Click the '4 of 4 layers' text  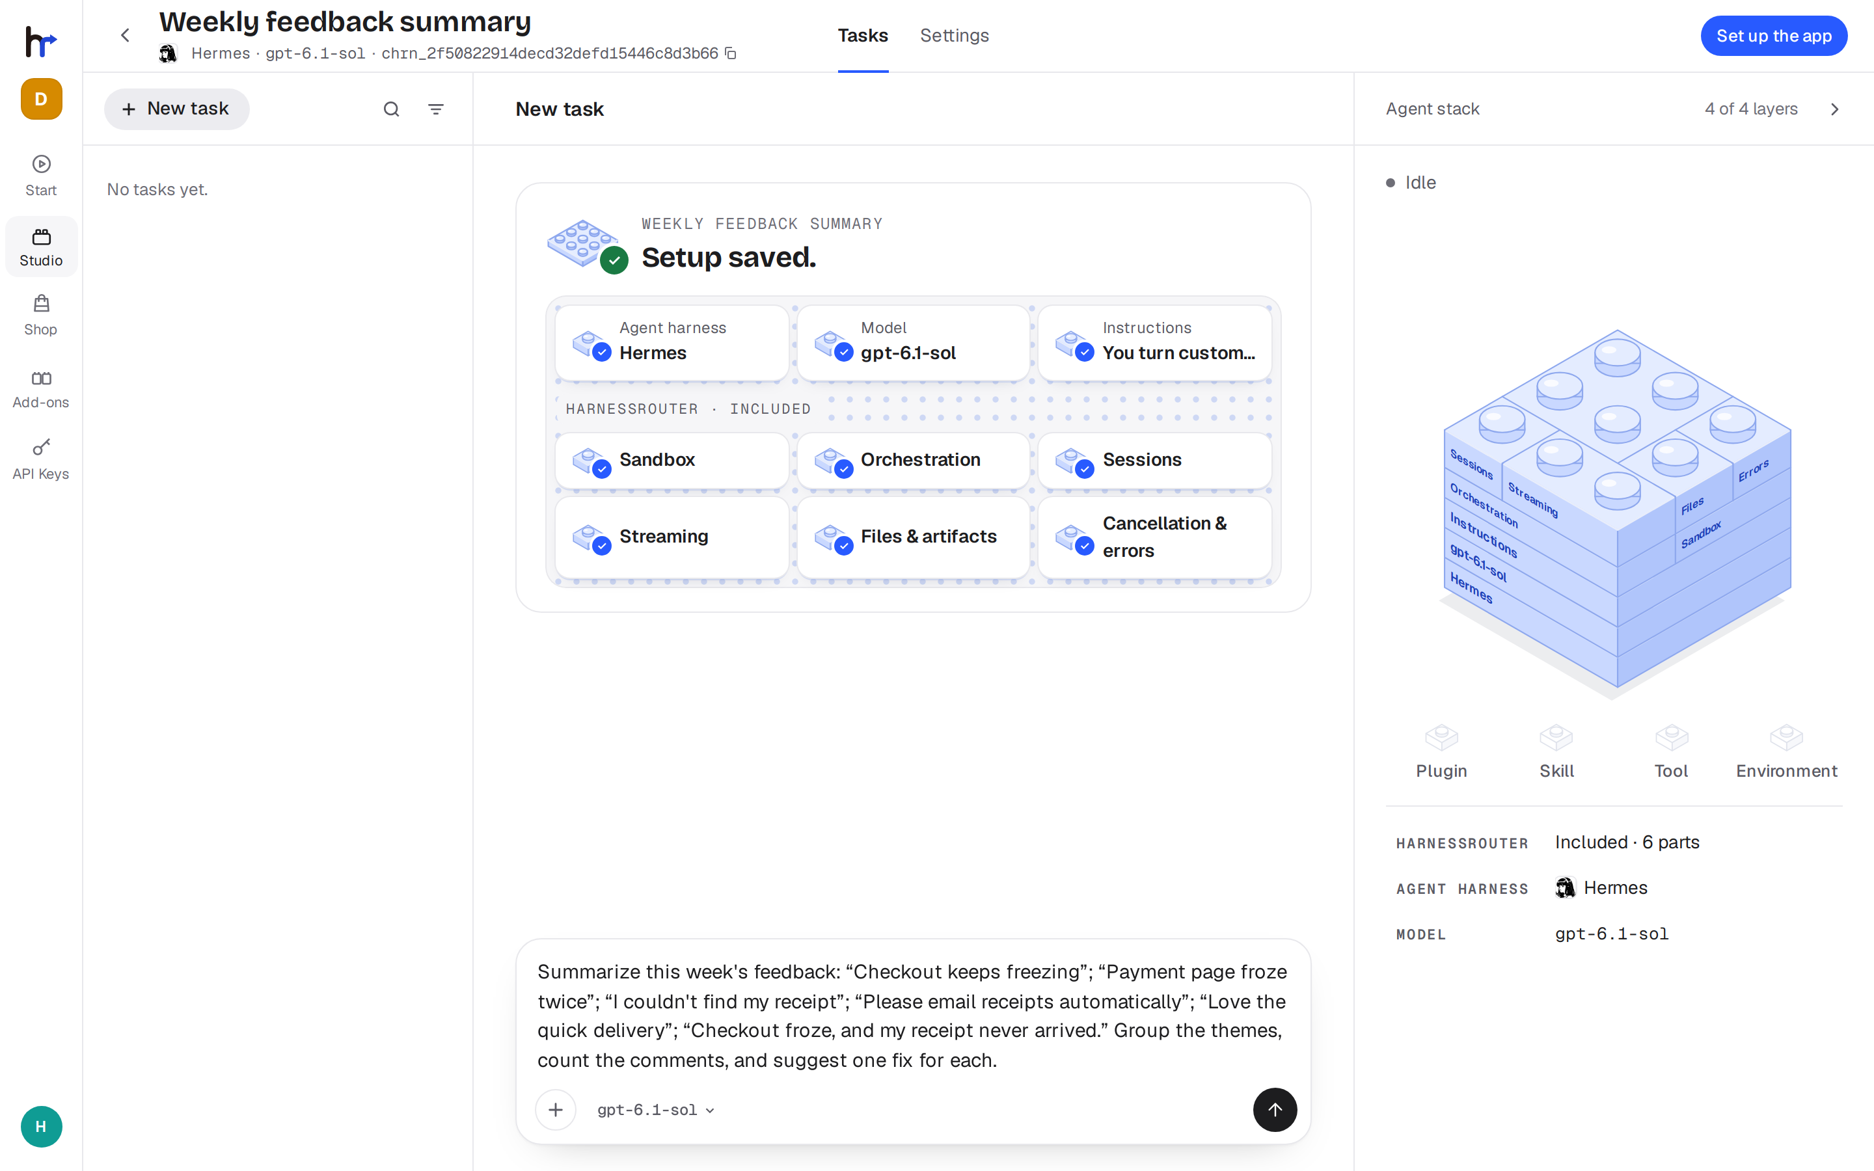tap(1751, 109)
